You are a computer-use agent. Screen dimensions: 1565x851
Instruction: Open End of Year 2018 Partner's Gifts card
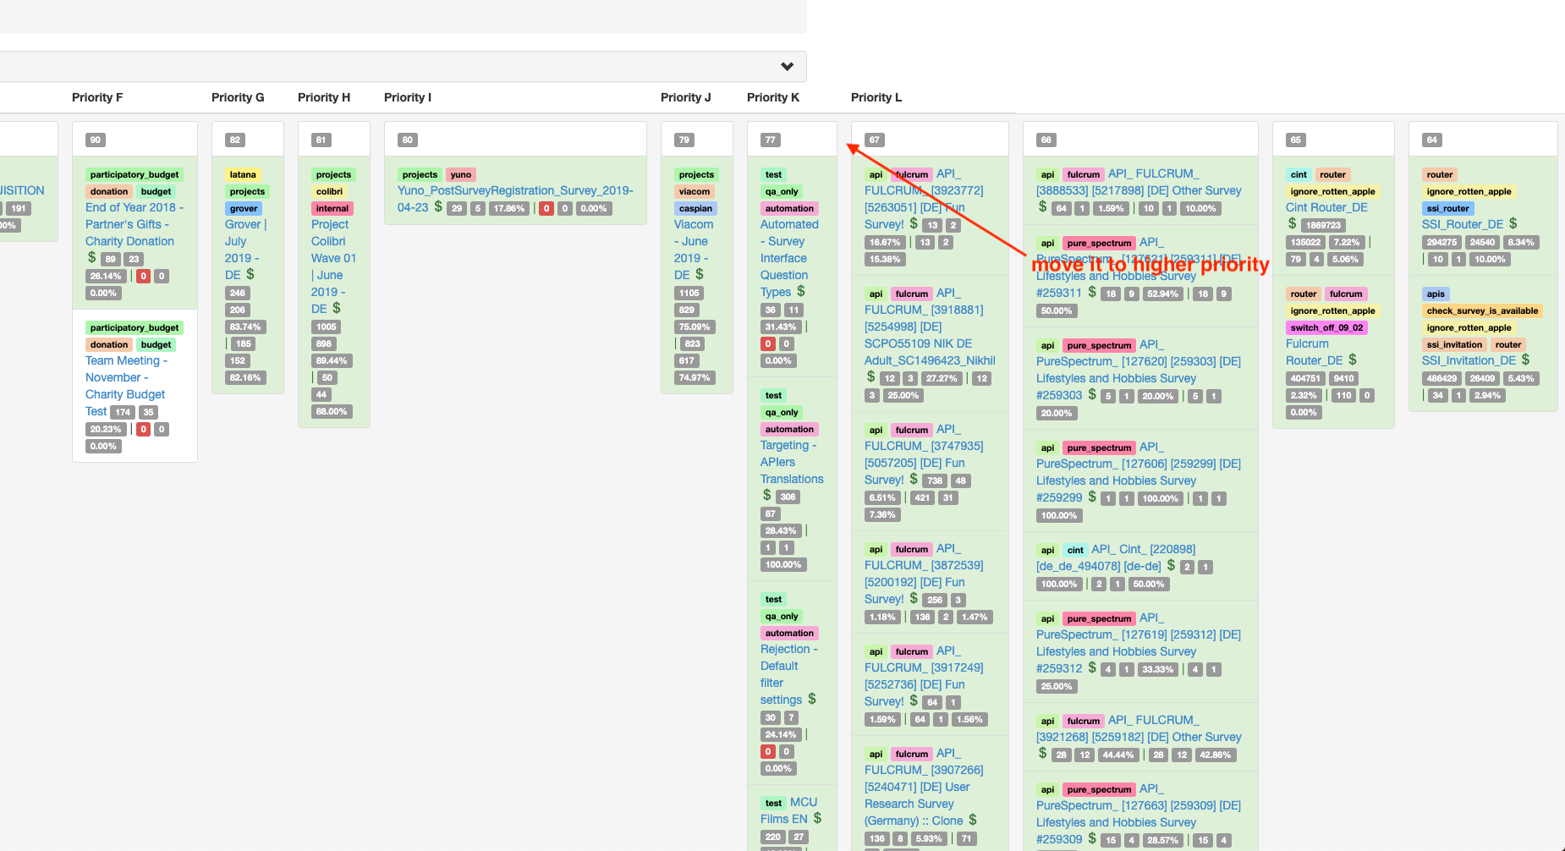(133, 224)
